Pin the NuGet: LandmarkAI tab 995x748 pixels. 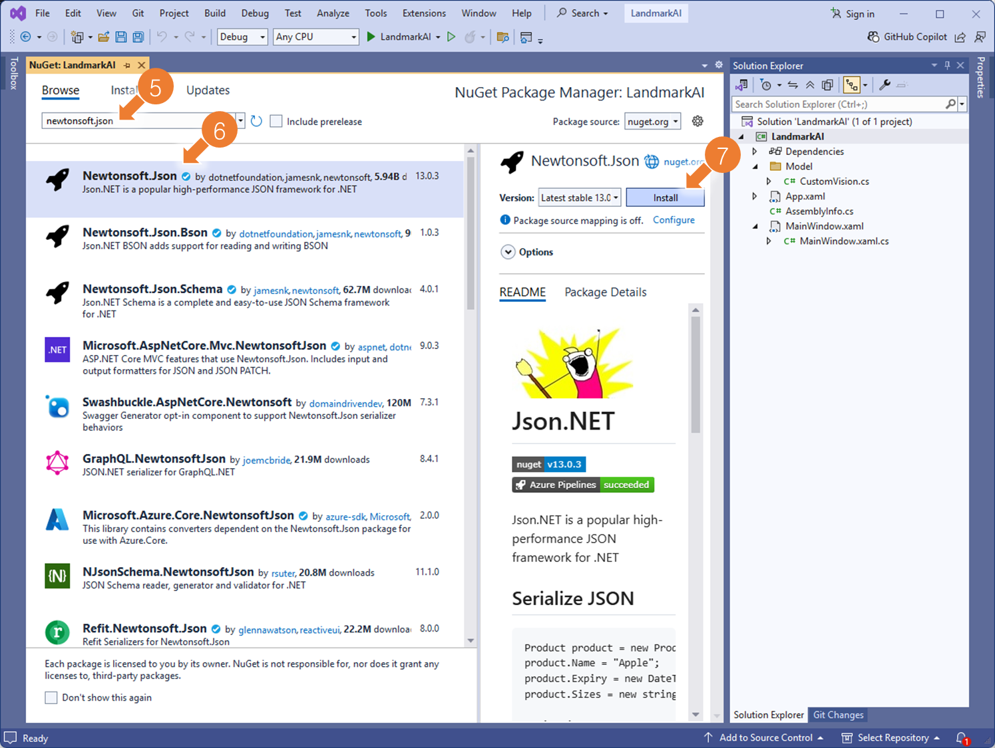click(127, 65)
